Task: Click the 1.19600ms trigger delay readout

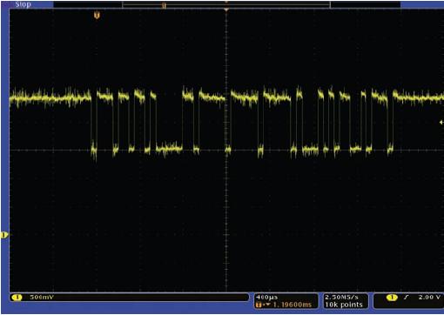Action: 292,305
